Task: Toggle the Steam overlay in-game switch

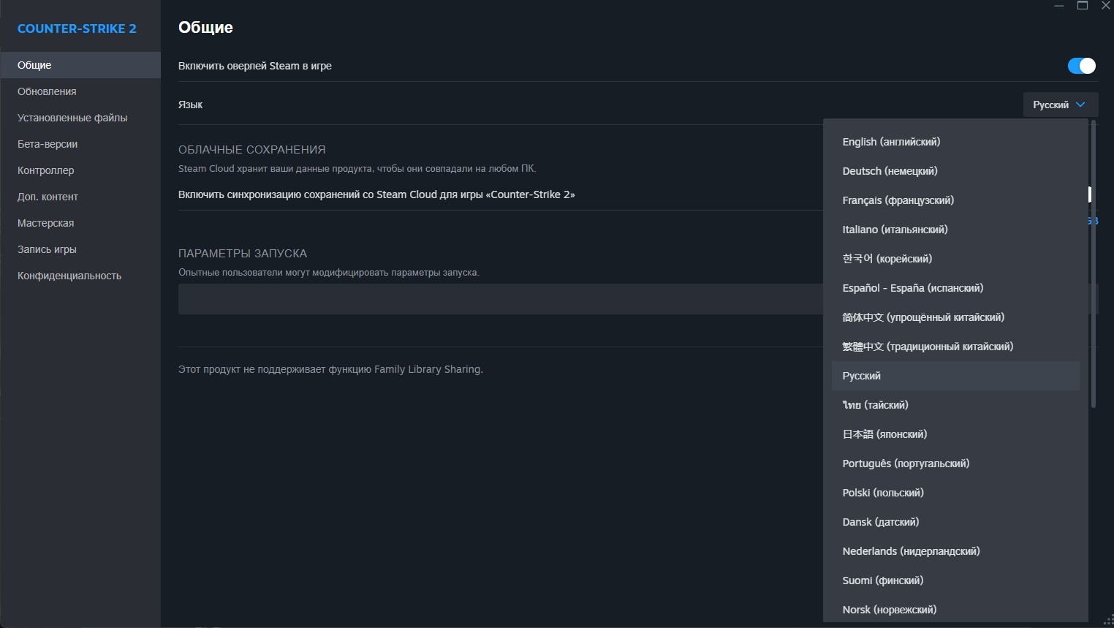Action: [x=1081, y=66]
